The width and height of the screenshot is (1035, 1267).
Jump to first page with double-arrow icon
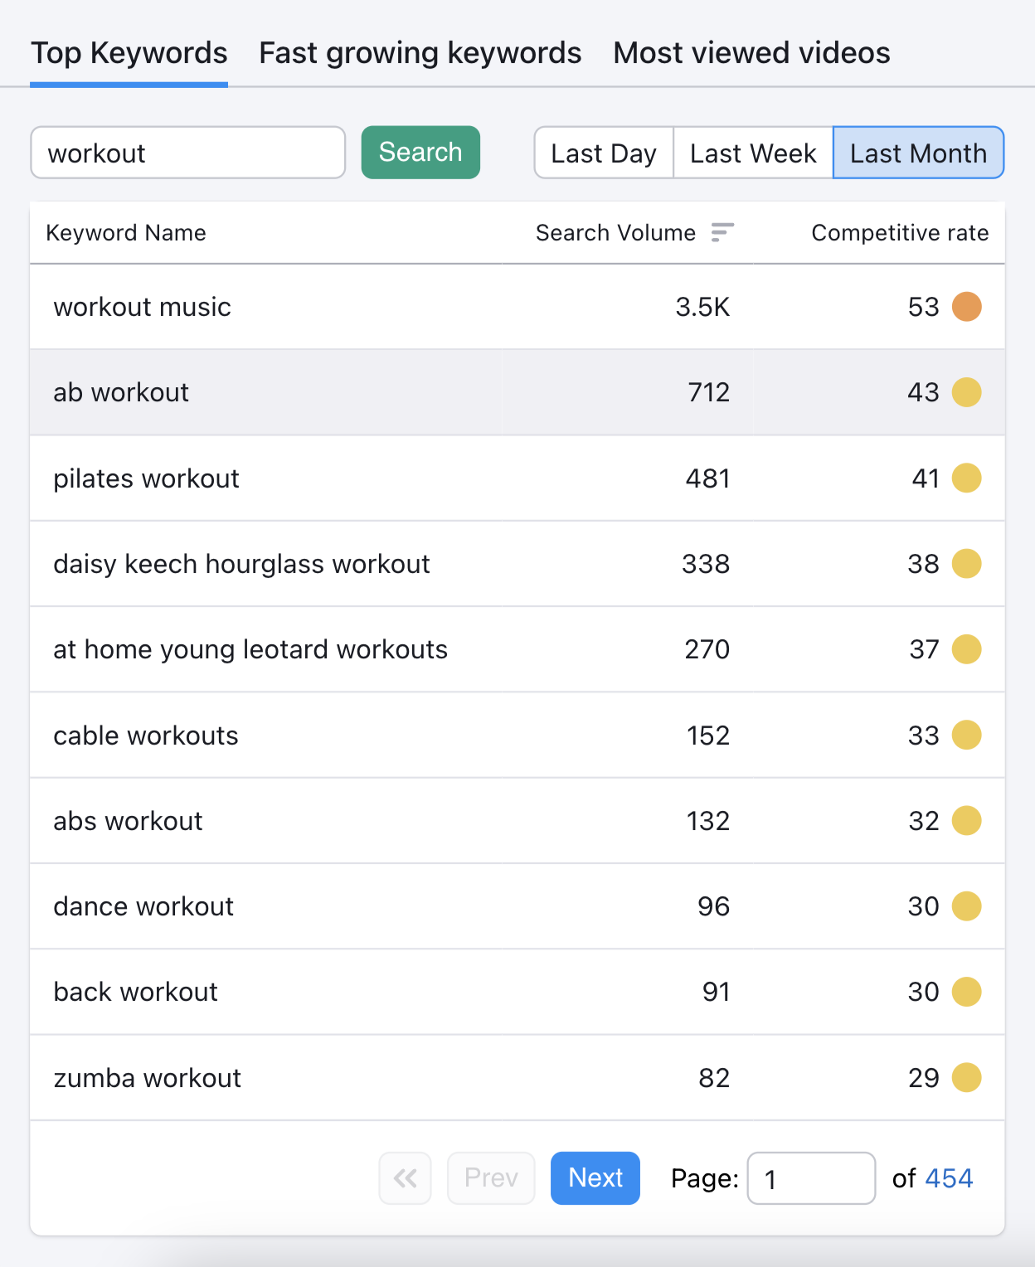coord(405,1177)
